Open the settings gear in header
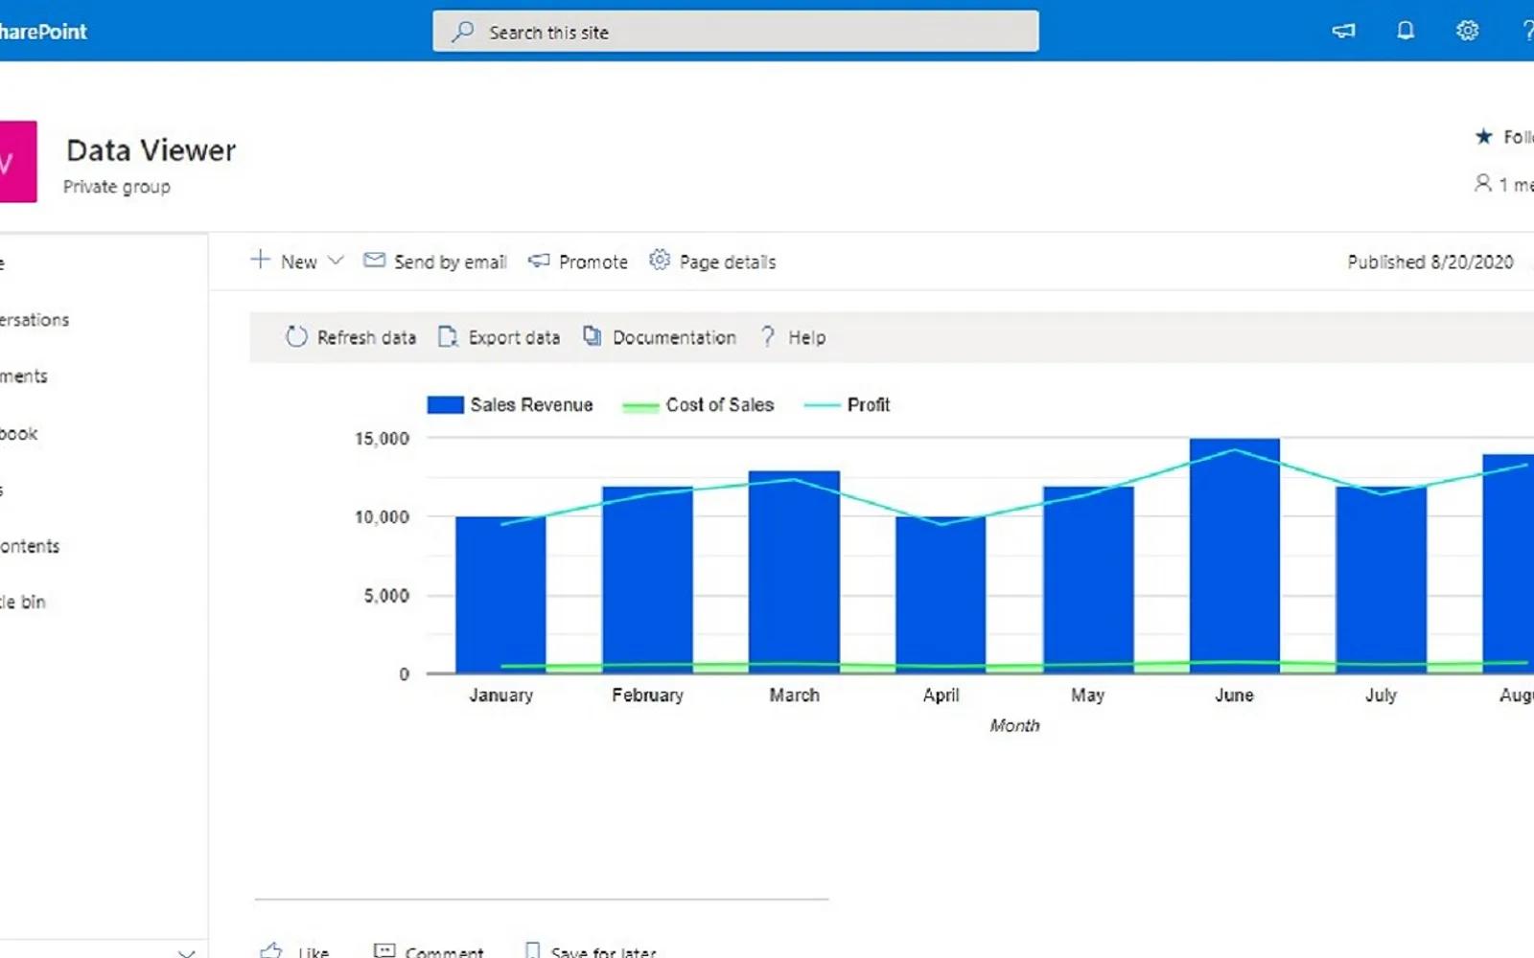Viewport: 1534px width, 958px height. (1467, 31)
